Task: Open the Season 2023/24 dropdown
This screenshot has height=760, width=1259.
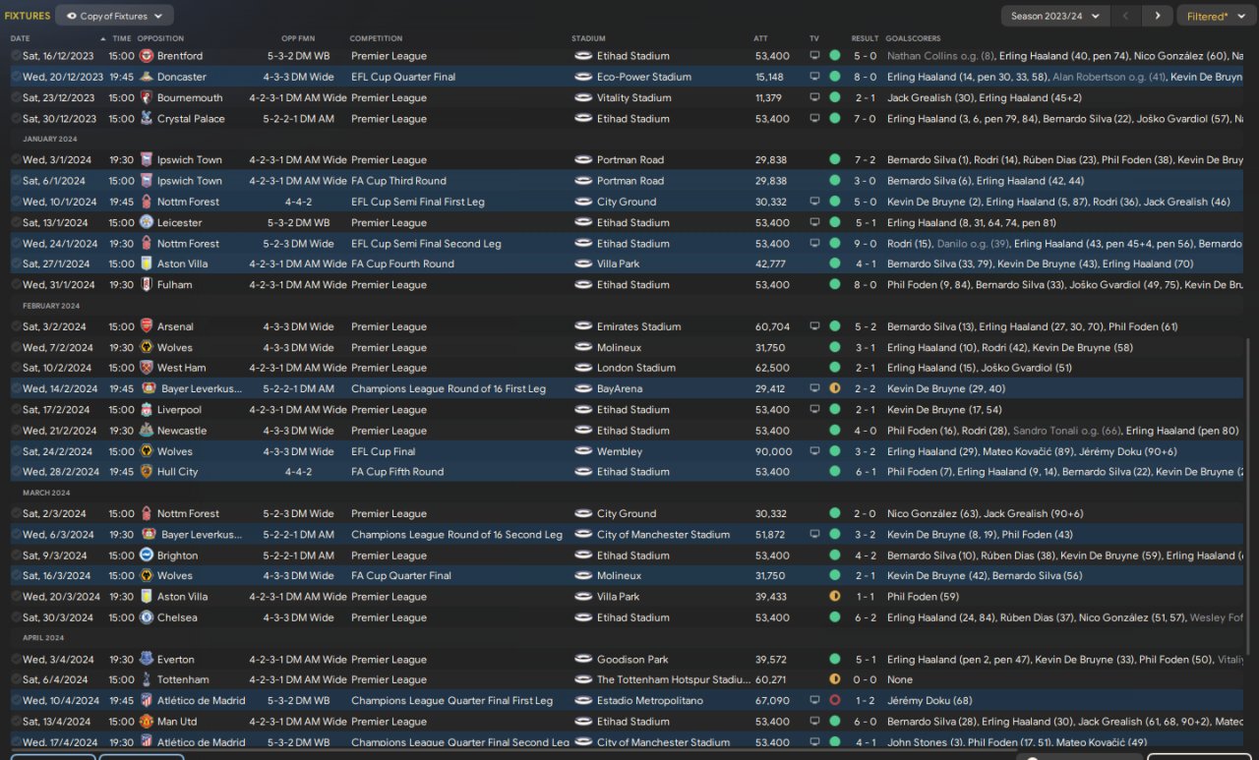Action: (x=1055, y=16)
